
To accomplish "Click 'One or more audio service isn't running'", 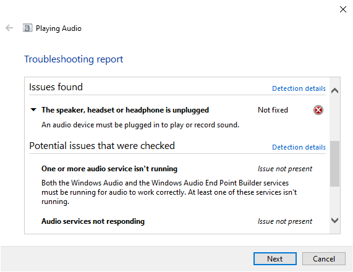I will [109, 169].
